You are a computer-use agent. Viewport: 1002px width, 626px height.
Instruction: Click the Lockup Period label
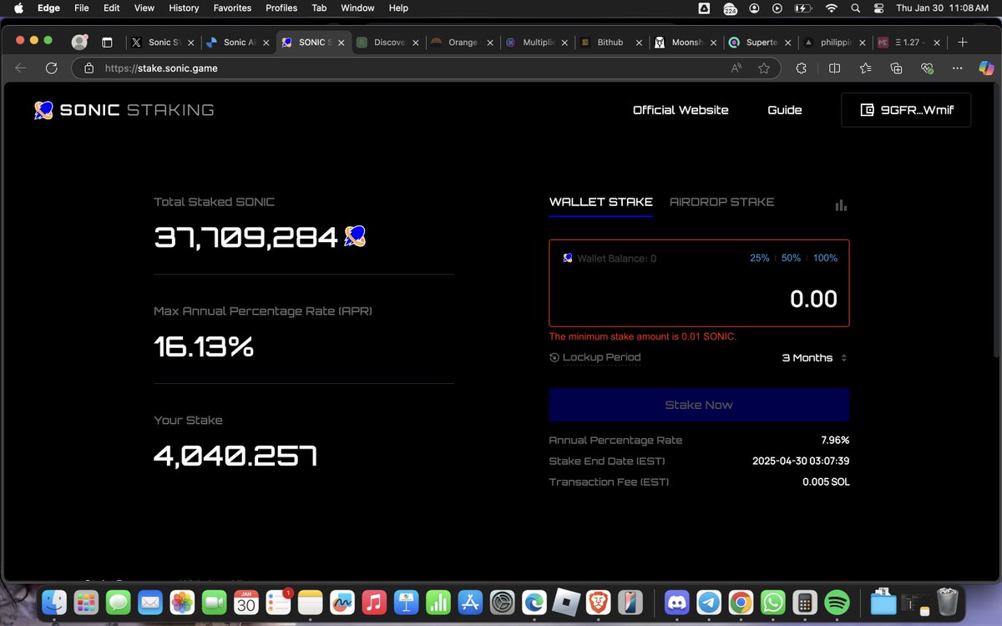pyautogui.click(x=601, y=357)
